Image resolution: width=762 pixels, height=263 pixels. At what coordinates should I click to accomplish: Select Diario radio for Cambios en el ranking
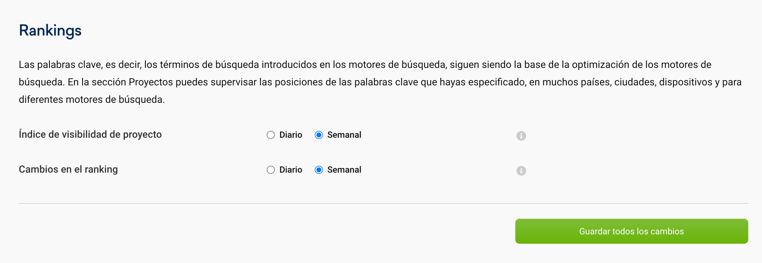[x=271, y=170]
